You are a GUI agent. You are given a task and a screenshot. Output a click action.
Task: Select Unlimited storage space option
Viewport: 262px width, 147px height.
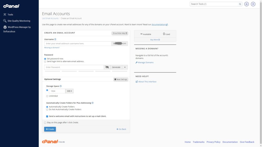tap(47, 96)
